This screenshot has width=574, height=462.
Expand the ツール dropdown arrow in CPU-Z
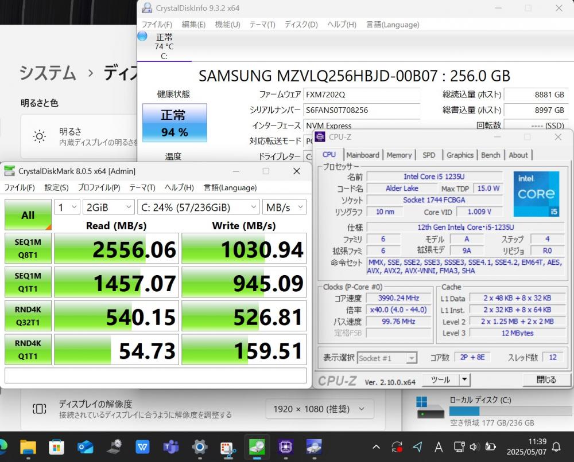(464, 379)
